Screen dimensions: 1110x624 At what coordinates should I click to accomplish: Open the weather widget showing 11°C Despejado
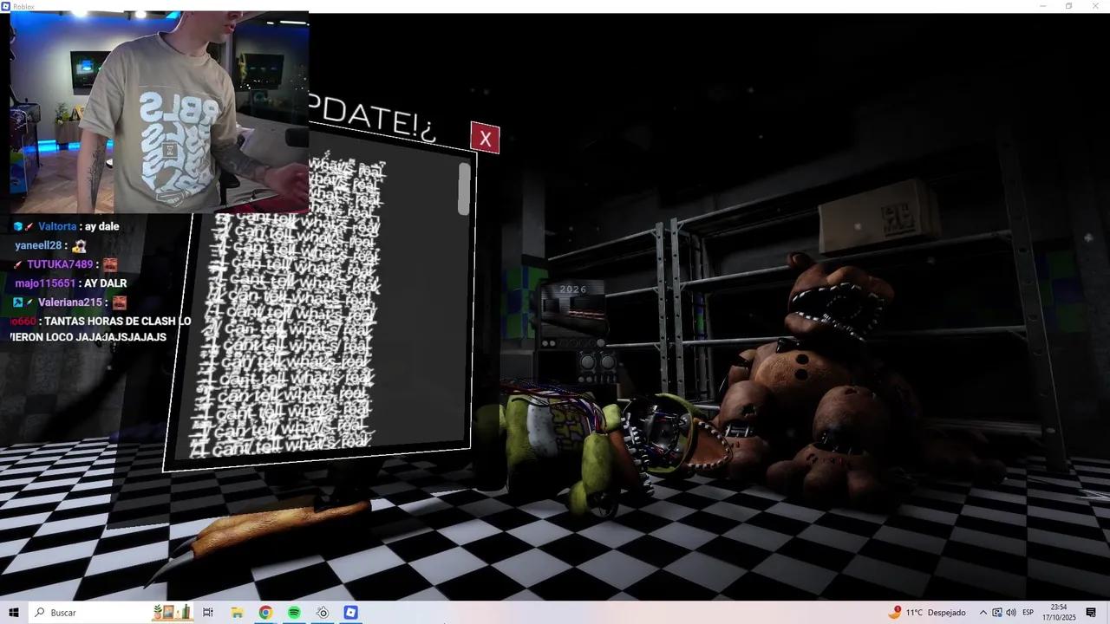[927, 613]
